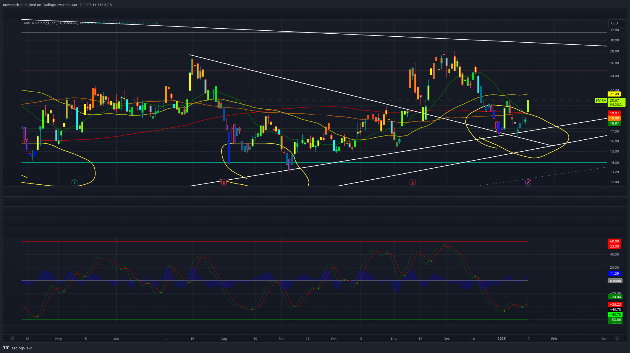Click the Aug label on time axis

(224, 339)
